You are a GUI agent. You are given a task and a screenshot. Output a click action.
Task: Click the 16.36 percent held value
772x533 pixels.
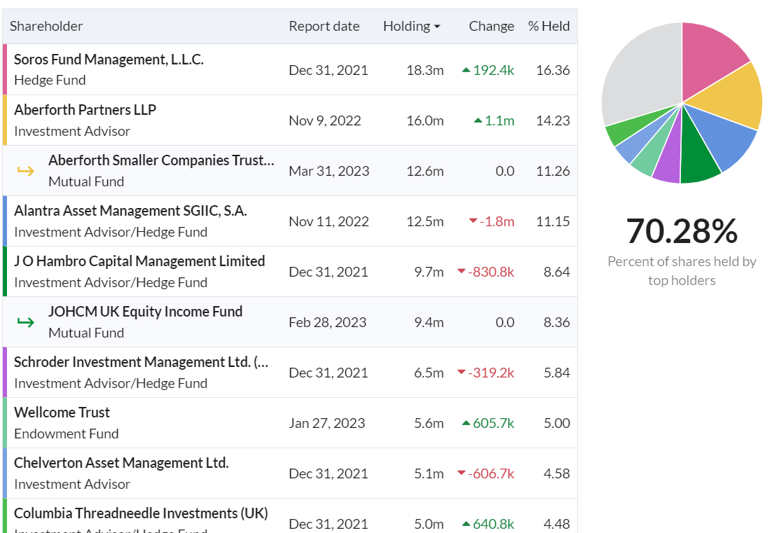click(x=553, y=70)
